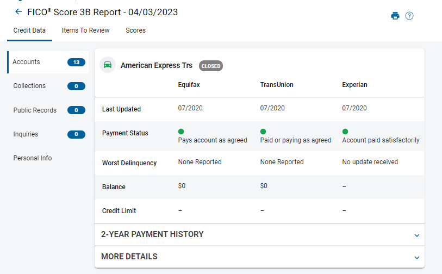This screenshot has width=442, height=274.
Task: Click 'Pays account as agreed' text
Action: coord(213,140)
